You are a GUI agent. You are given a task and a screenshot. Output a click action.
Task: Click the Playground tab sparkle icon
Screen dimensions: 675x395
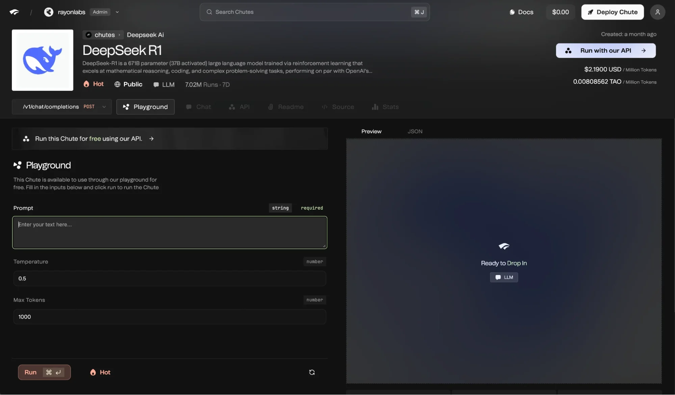(126, 107)
